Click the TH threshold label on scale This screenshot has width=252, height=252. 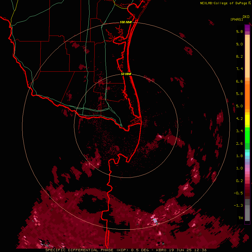click(x=241, y=218)
